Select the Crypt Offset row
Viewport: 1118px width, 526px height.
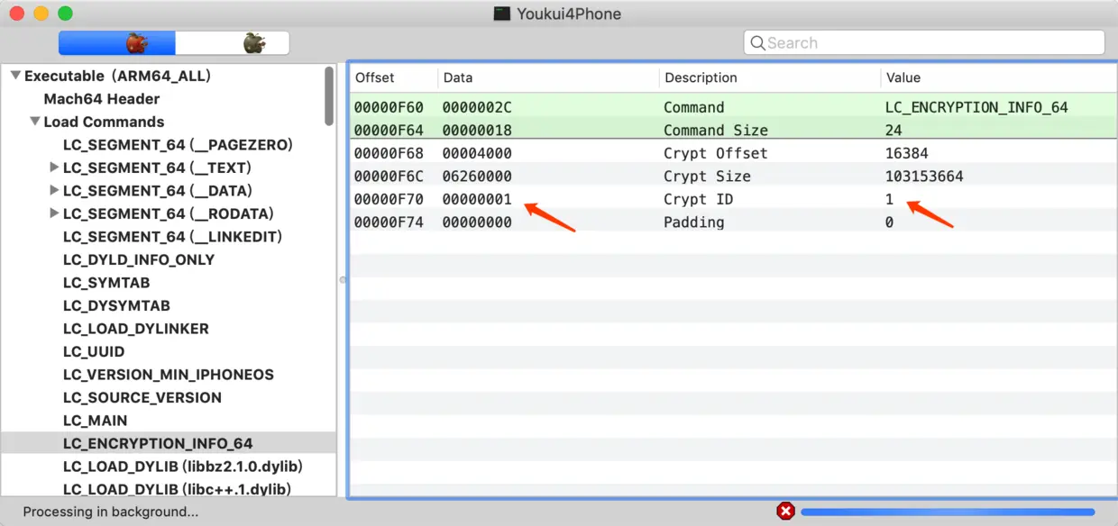(x=733, y=153)
